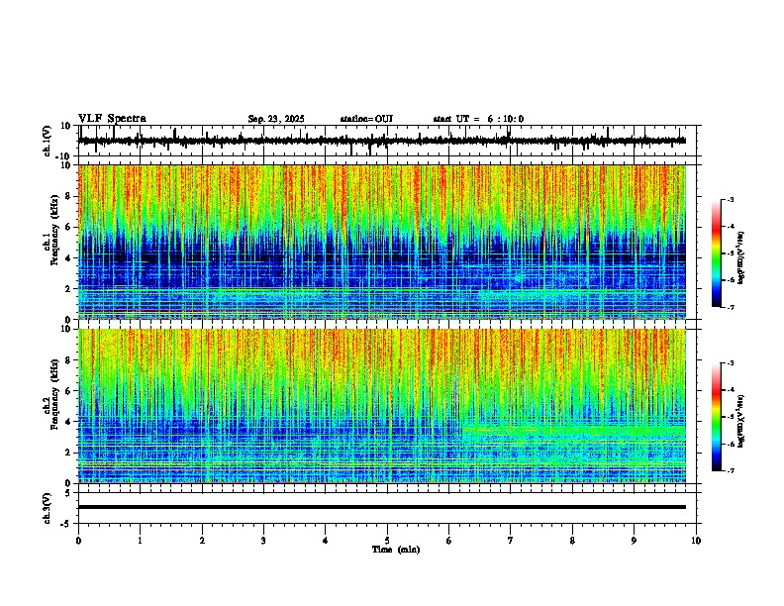Click the "station=OUI" header label
This screenshot has height=606, width=784.
tap(366, 119)
